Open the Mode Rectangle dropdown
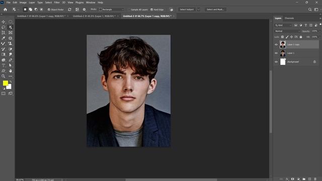 112,10
